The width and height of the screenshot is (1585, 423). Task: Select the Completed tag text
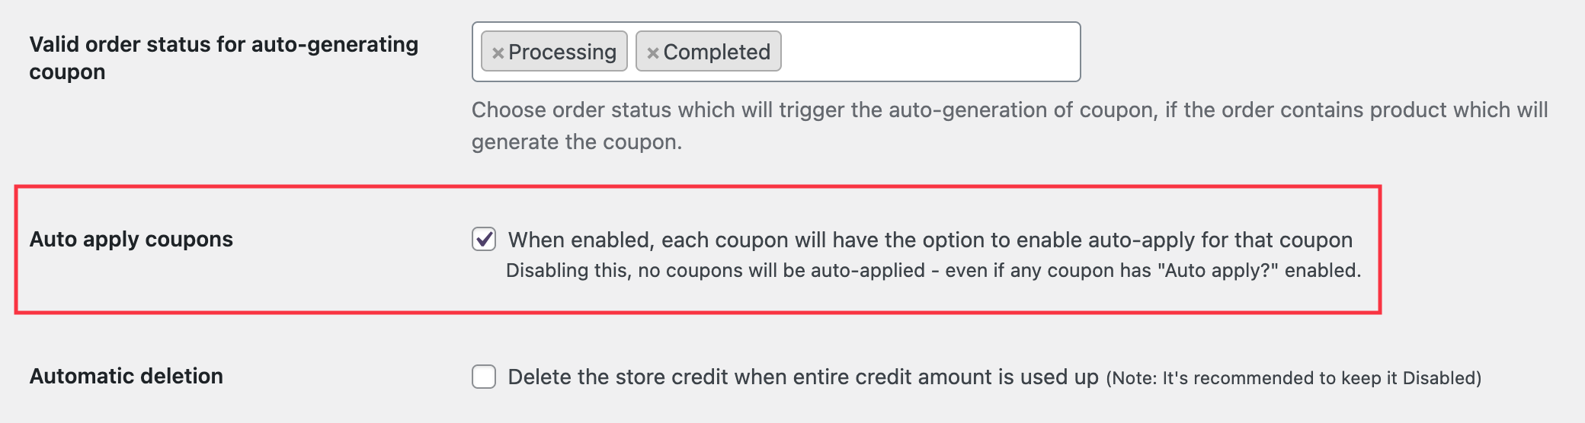pyautogui.click(x=717, y=52)
